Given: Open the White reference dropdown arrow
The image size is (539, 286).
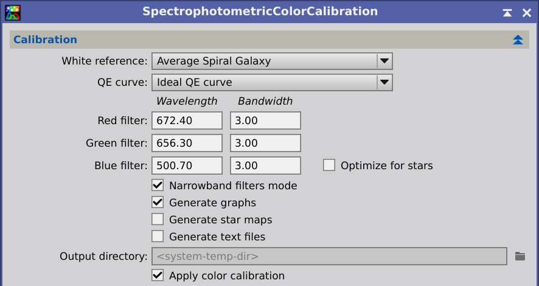Looking at the screenshot, I should click(384, 61).
